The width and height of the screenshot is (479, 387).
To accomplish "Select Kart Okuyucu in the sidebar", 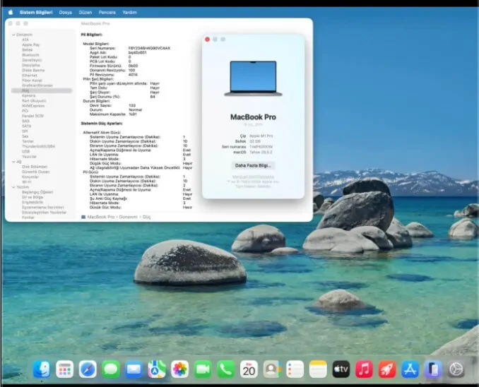I will [34, 101].
